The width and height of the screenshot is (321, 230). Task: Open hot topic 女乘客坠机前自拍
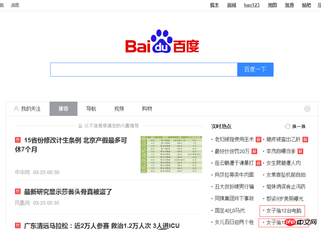pos(286,175)
